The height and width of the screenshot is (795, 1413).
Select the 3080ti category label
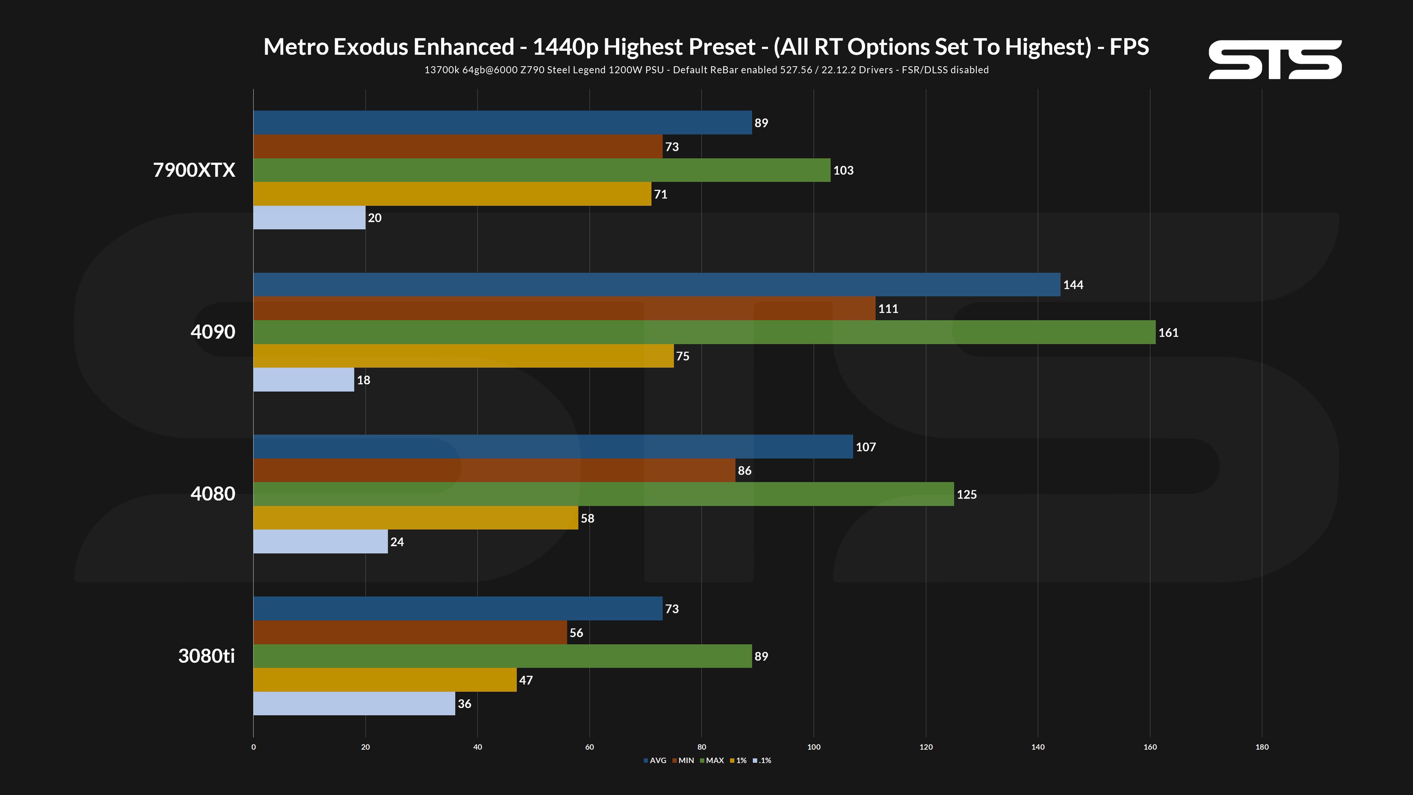tap(206, 656)
